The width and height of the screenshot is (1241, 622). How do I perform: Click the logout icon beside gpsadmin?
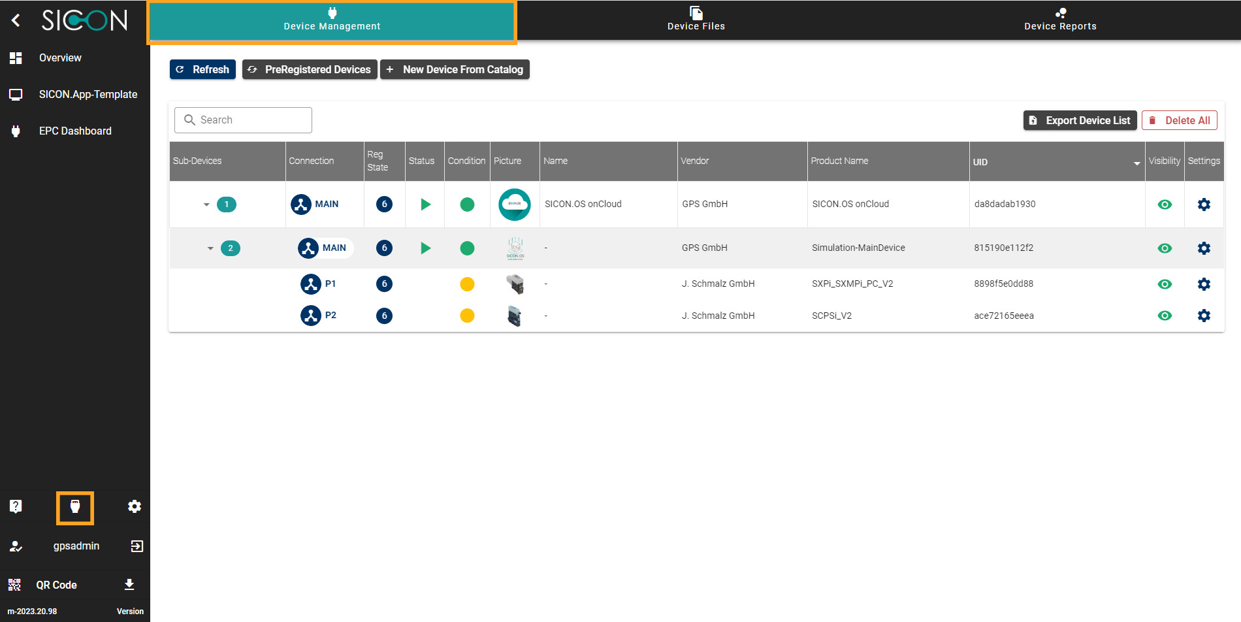tap(137, 546)
